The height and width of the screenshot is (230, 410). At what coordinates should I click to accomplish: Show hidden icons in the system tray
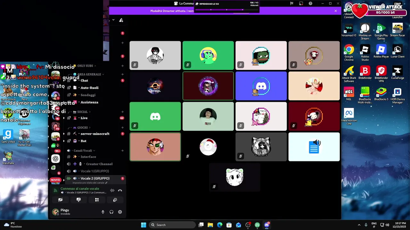pyautogui.click(x=359, y=225)
